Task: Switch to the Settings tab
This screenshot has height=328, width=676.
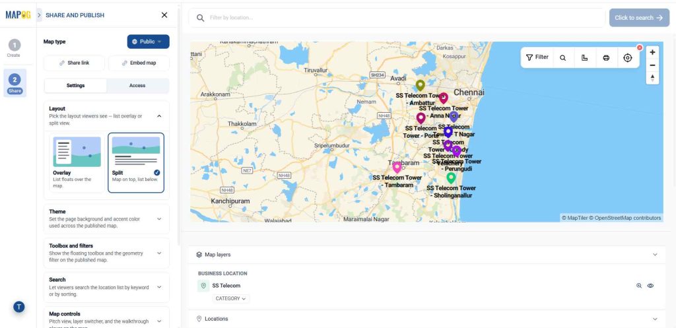Action: point(75,86)
